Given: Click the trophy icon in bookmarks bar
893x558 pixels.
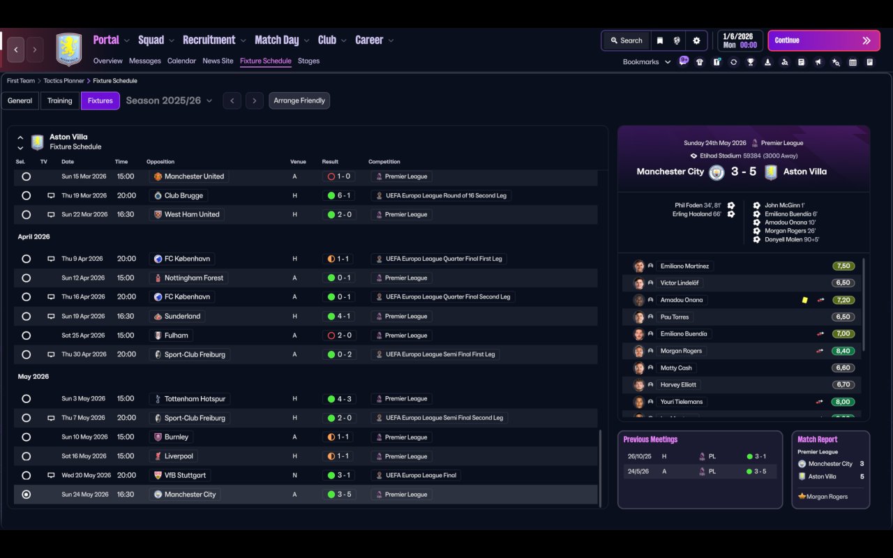Looking at the screenshot, I should [x=751, y=62].
